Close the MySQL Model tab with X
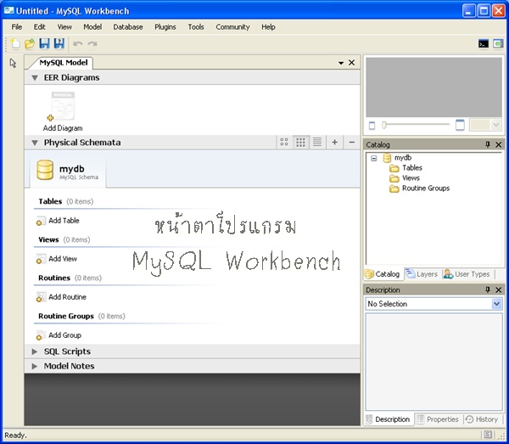 [351, 62]
